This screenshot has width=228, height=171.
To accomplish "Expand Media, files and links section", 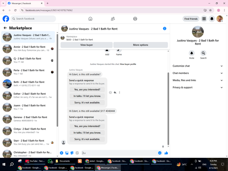I will [x=198, y=80].
